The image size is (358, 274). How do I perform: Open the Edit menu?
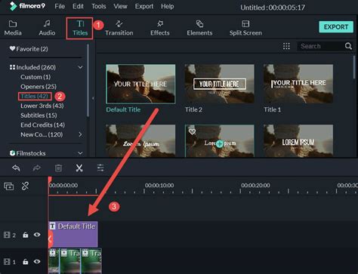coord(78,6)
